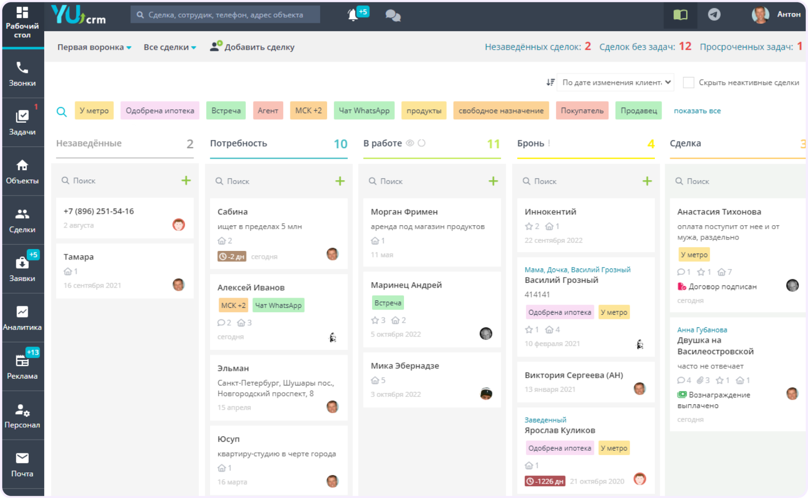The height and width of the screenshot is (498, 808).
Task: Open the Тамара deal card
Action: tap(124, 271)
